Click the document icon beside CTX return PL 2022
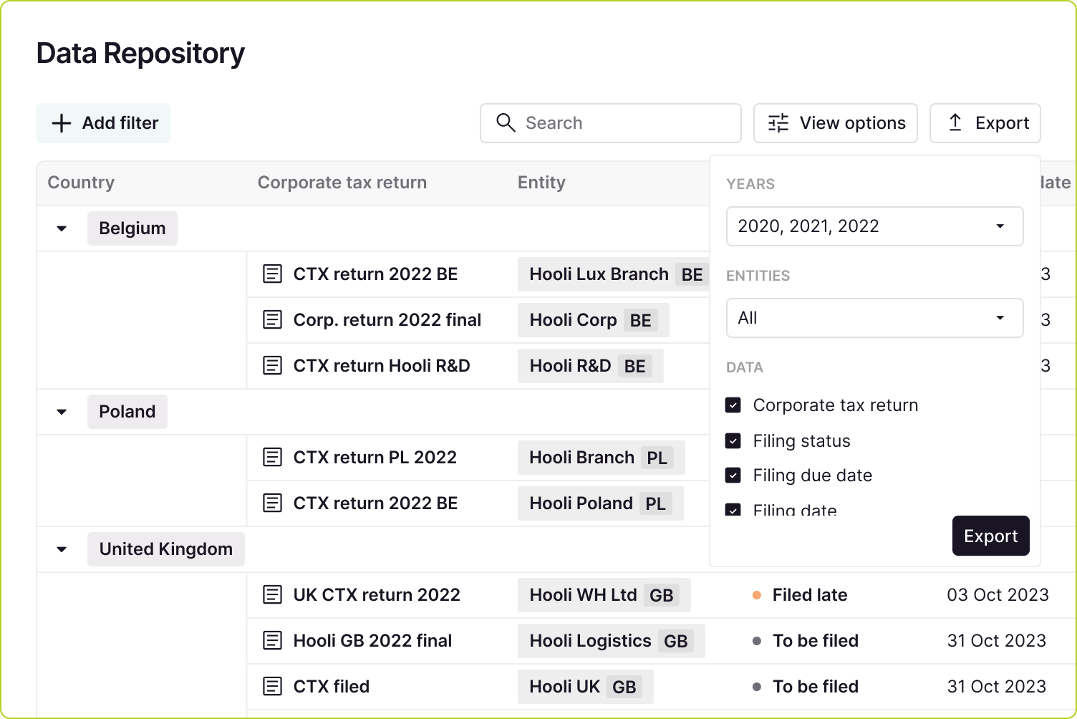Screen dimensions: 1077x719 tap(273, 457)
